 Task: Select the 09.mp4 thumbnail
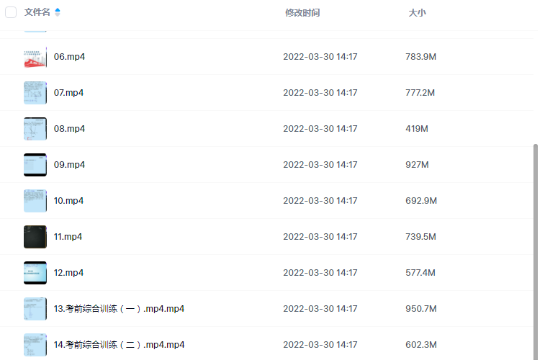pos(35,165)
